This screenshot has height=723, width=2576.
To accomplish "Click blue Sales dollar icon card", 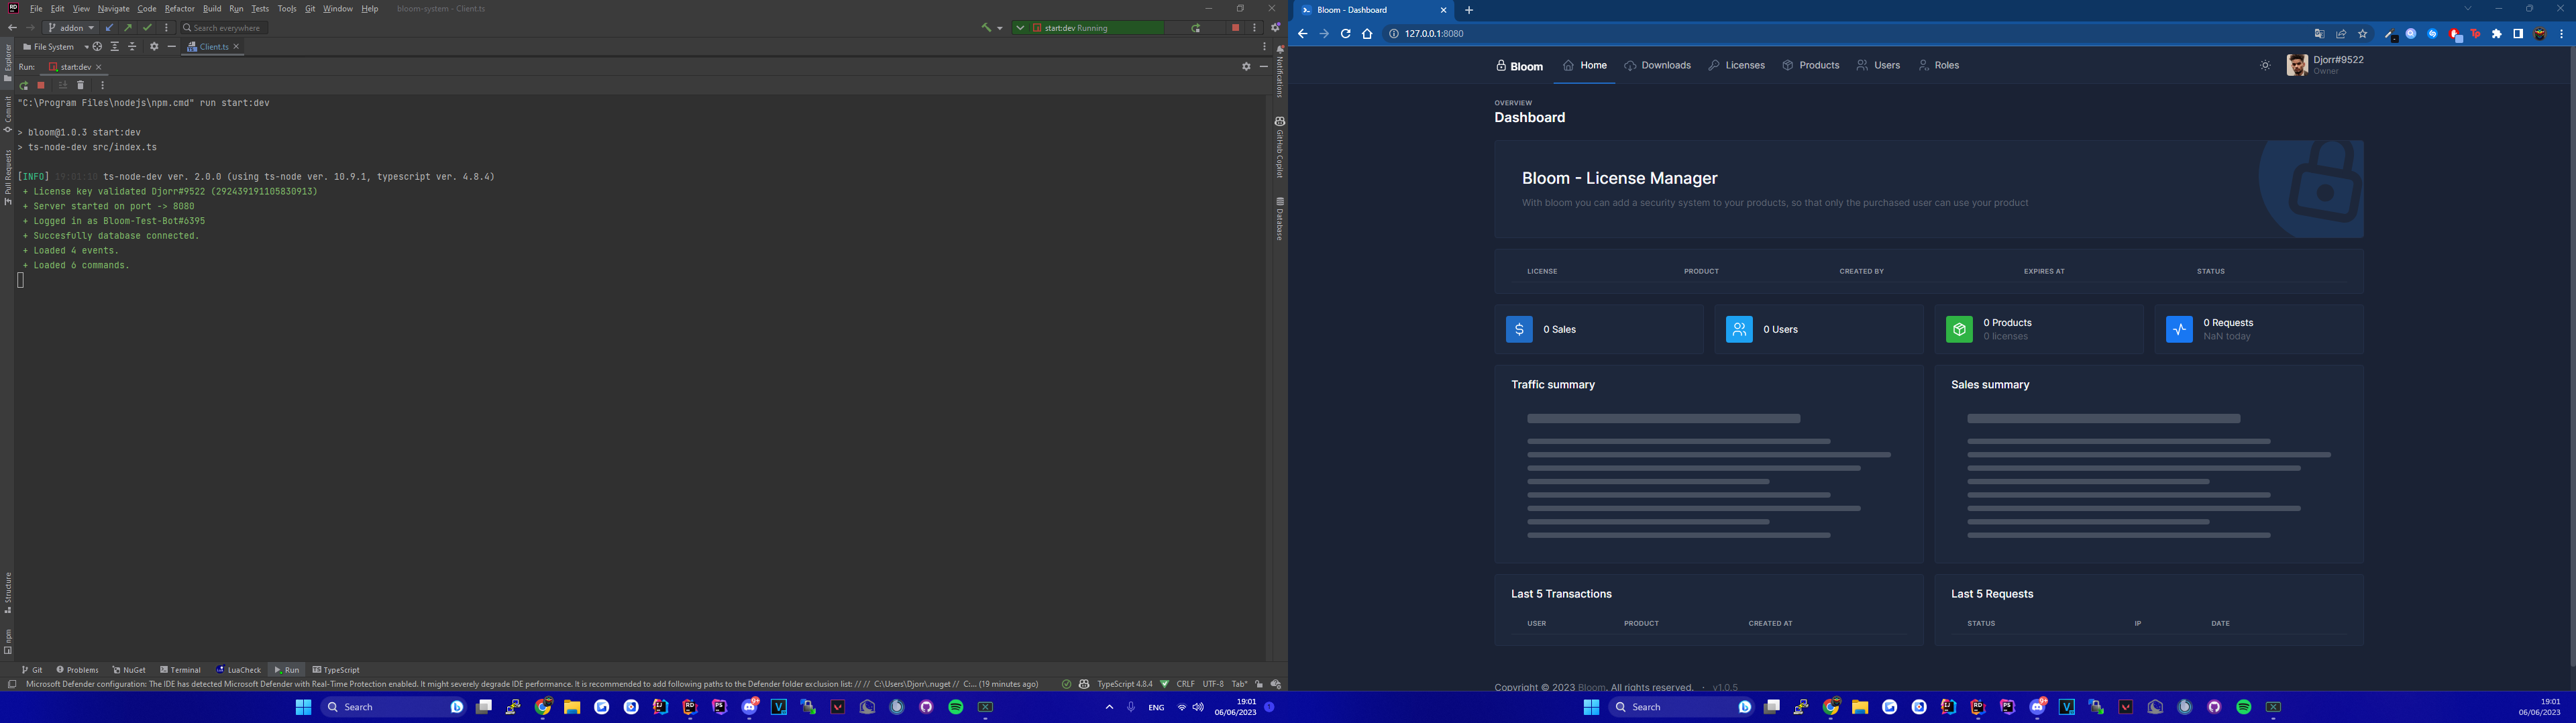I will click(1519, 329).
